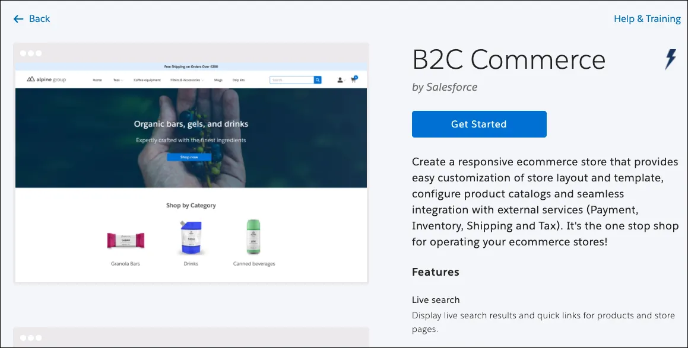
Task: Go back using the Back arrow link
Action: 31,19
